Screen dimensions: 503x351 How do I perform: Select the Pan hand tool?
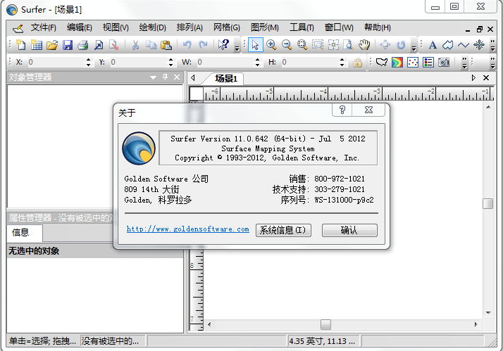click(364, 45)
